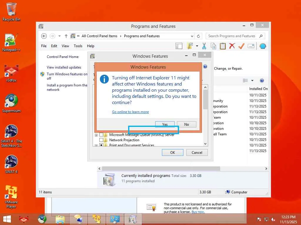Decline by clicking the No button
Screen dimensions: 301x225
tap(187, 124)
